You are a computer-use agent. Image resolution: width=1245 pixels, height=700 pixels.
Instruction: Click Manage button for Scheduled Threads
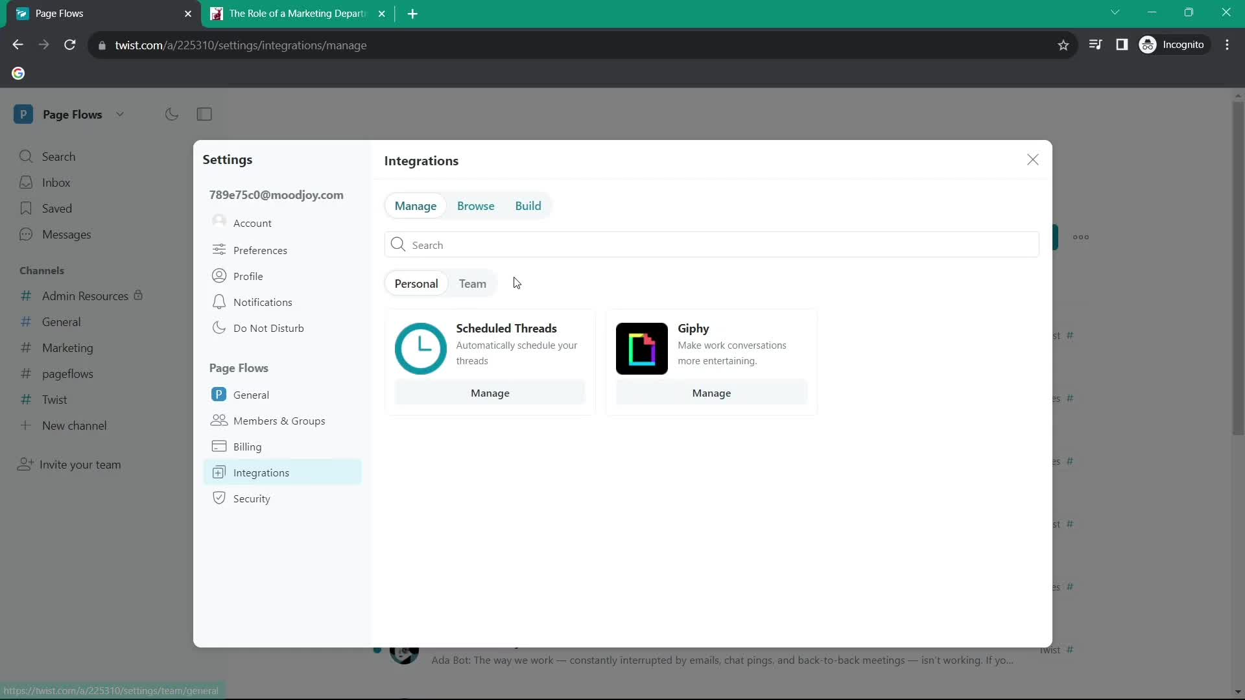[490, 392]
